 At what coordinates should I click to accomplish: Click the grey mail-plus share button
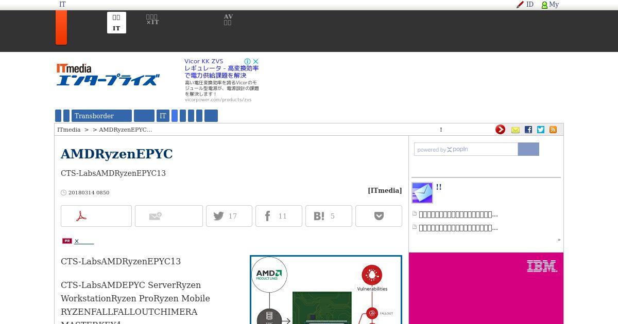coord(169,216)
